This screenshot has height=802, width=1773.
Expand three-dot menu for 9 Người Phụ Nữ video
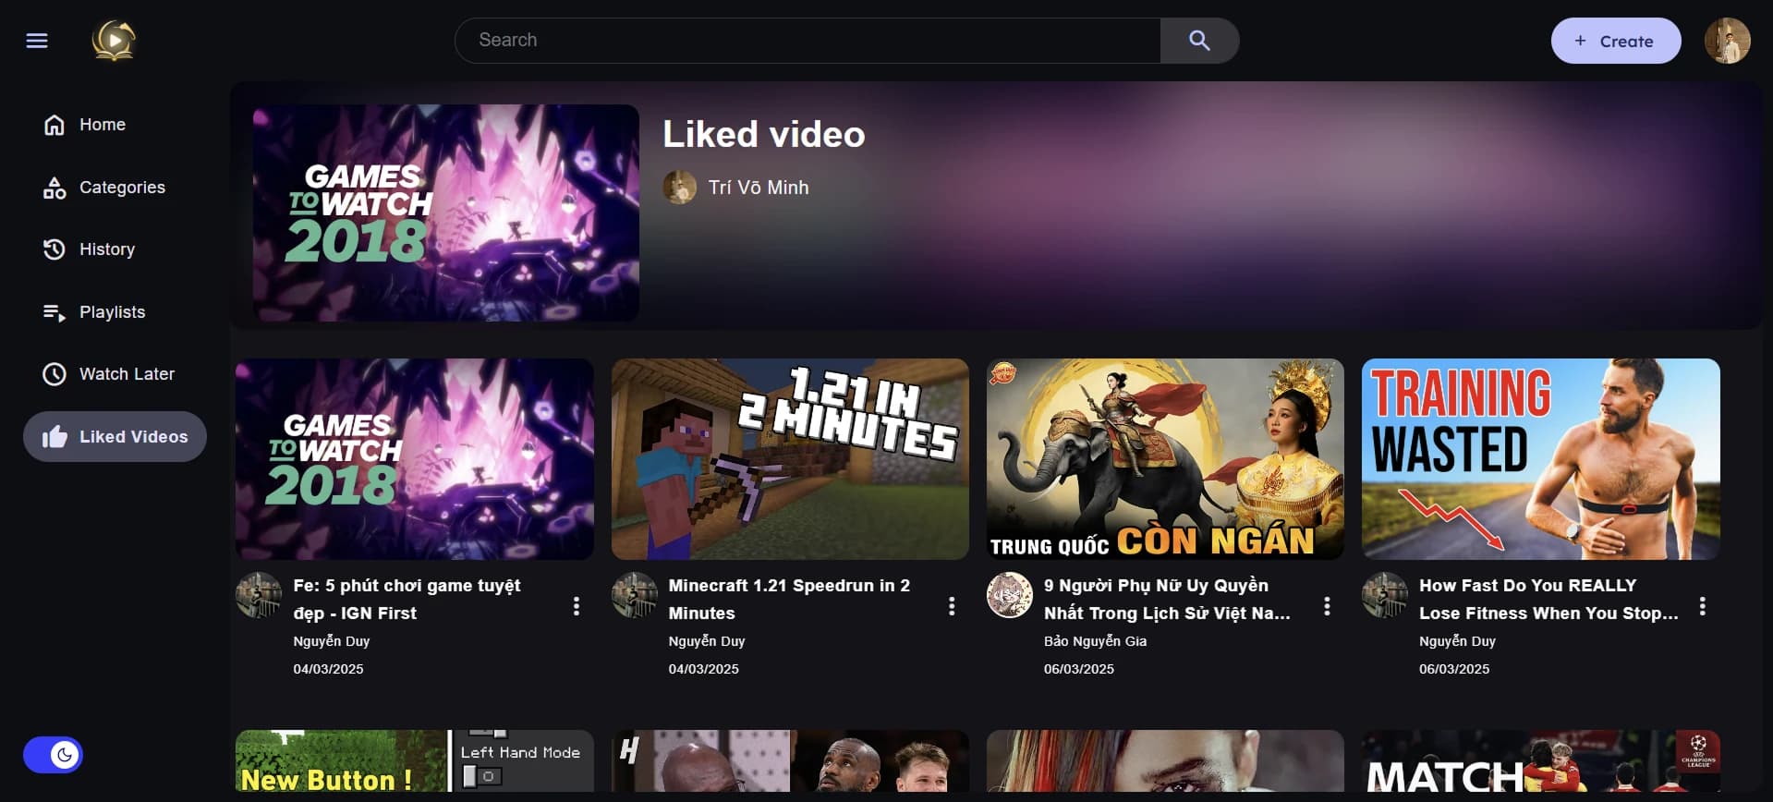click(1327, 606)
